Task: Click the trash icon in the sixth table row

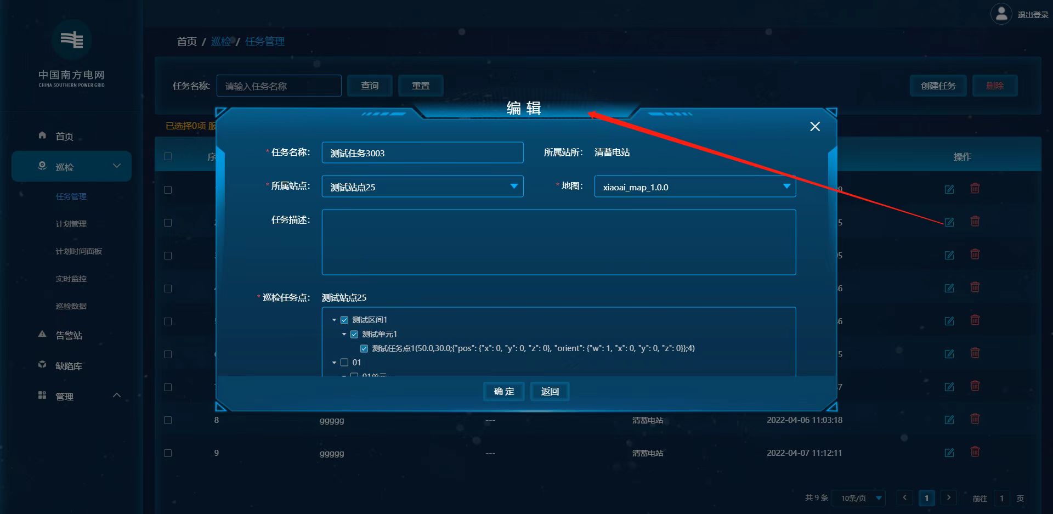Action: coord(975,353)
